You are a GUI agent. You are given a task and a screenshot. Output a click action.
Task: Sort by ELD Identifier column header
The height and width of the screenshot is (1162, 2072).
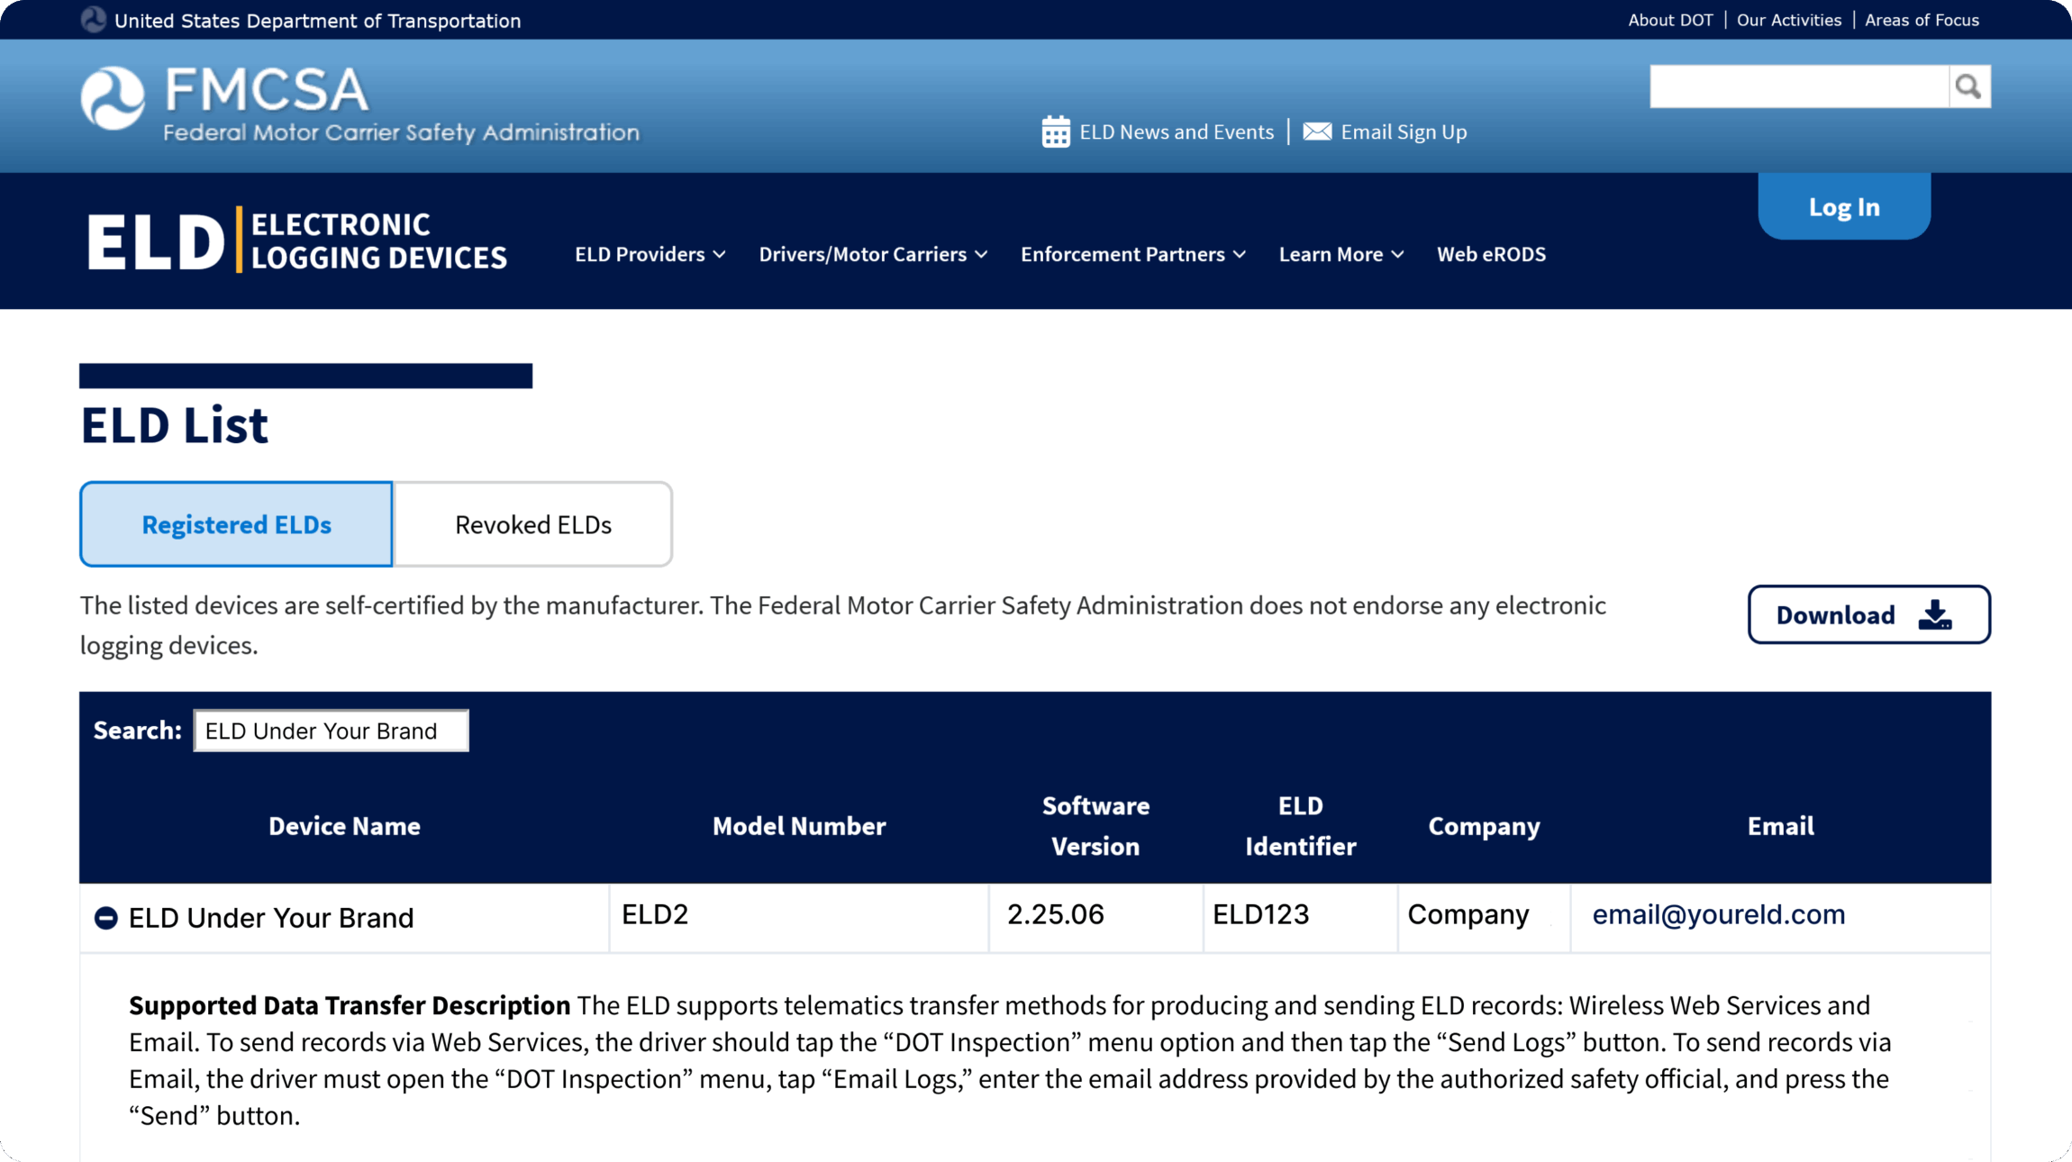[x=1301, y=826]
